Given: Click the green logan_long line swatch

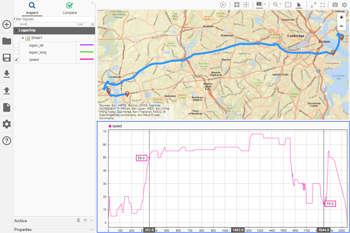Looking at the screenshot, I should pyautogui.click(x=87, y=52).
